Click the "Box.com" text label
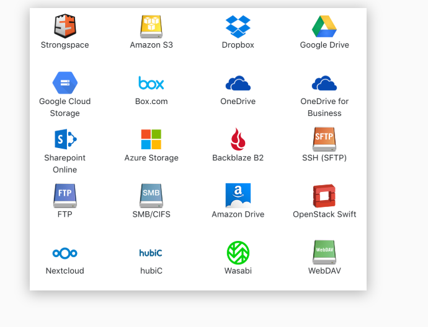The height and width of the screenshot is (327, 428). [151, 102]
